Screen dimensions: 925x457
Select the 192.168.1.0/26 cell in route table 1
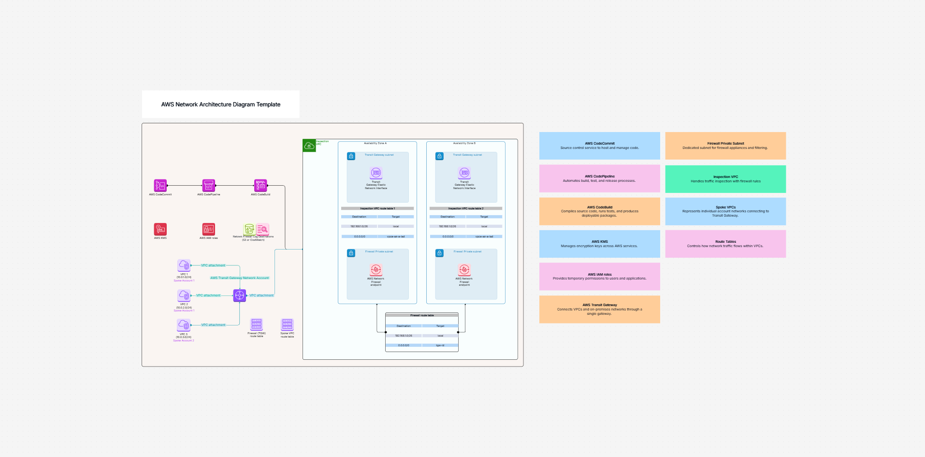[x=359, y=226]
